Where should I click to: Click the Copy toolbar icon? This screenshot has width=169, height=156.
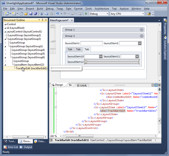coord(46,14)
